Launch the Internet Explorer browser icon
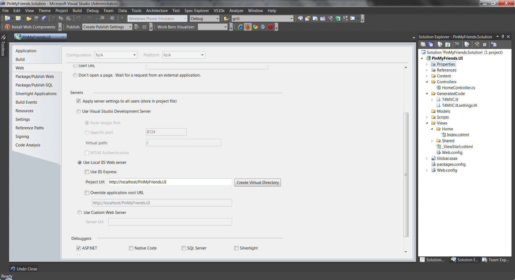This screenshot has width=515, height=280. click(x=240, y=27)
